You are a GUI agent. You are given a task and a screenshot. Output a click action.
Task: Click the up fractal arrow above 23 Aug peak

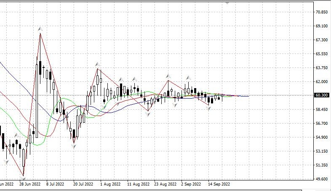tap(168, 76)
